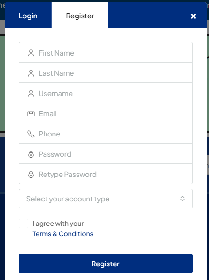Focus the Retype Password field
The height and width of the screenshot is (280, 209).
click(106, 174)
